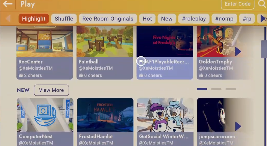Select the Shuffle filter tab

coord(64,19)
